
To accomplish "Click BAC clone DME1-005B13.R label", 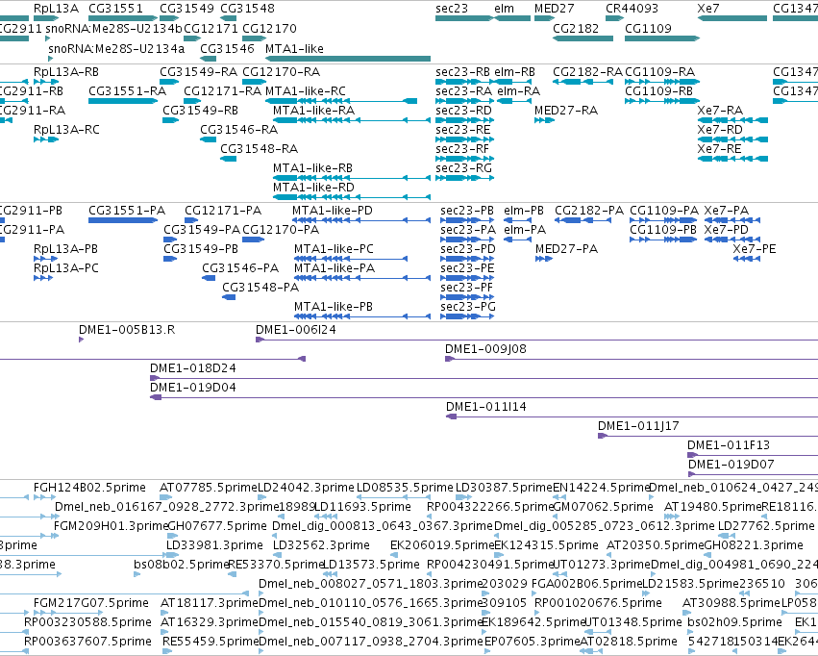I will point(127,330).
